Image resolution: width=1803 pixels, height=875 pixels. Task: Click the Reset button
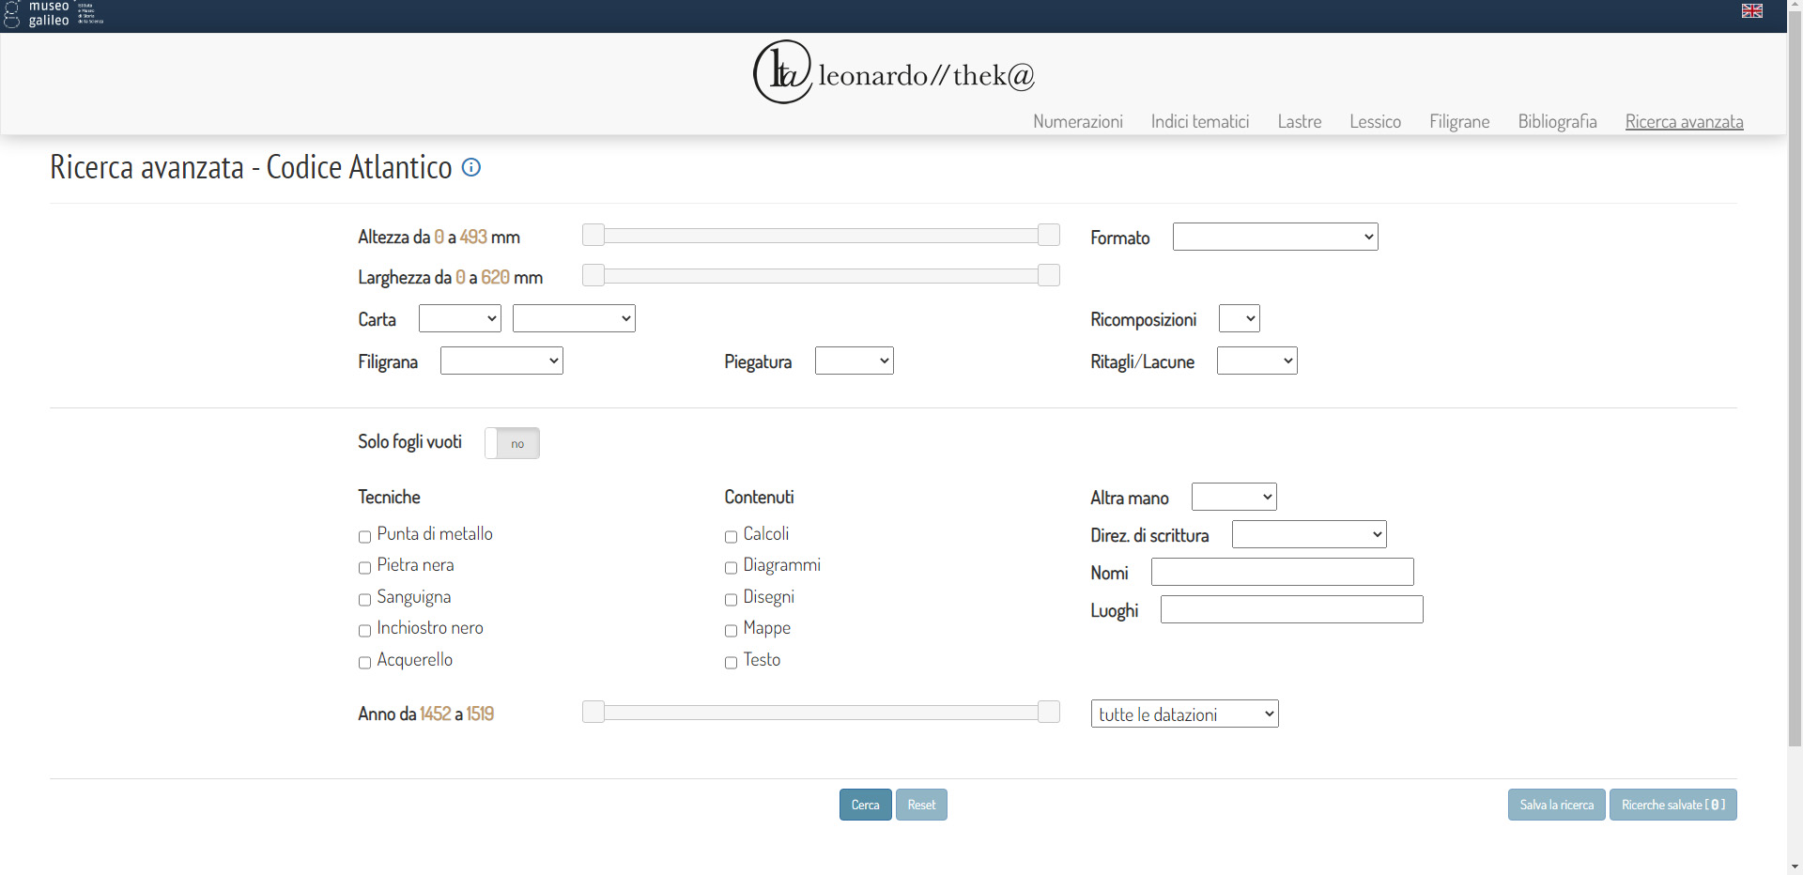[921, 805]
